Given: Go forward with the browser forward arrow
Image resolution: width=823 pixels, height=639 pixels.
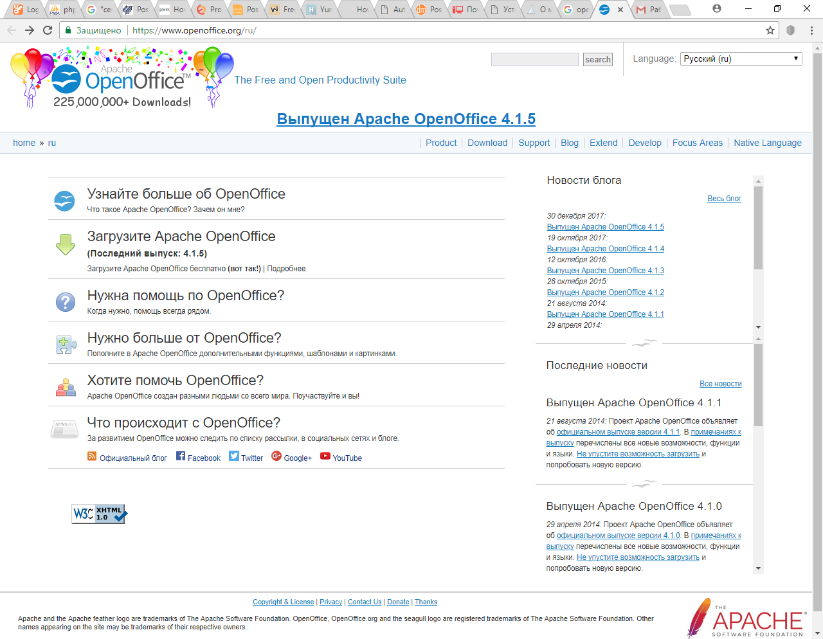Looking at the screenshot, I should (x=30, y=30).
